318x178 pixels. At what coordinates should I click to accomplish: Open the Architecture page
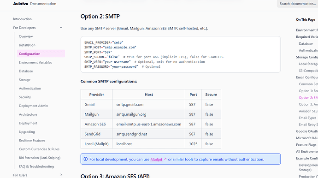click(28, 114)
